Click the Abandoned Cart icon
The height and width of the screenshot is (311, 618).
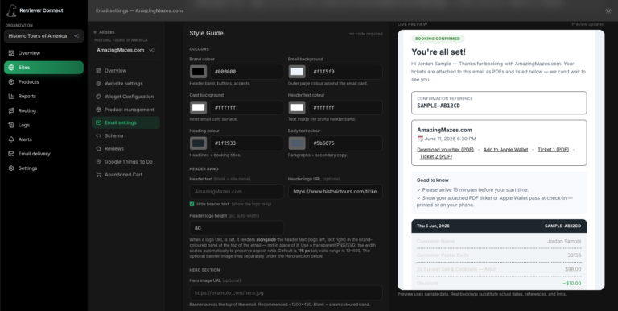[98, 175]
